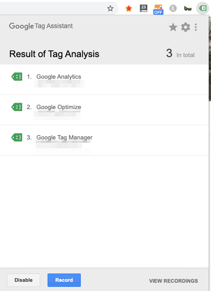
Task: Open the bw extension icon
Action: 188,8
